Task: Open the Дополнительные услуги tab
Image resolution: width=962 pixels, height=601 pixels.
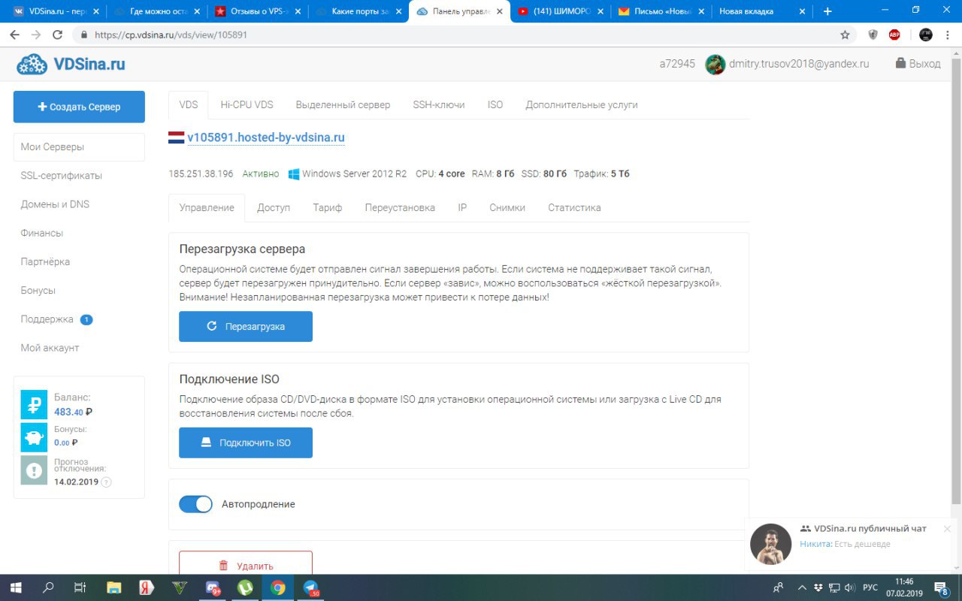Action: pos(582,104)
